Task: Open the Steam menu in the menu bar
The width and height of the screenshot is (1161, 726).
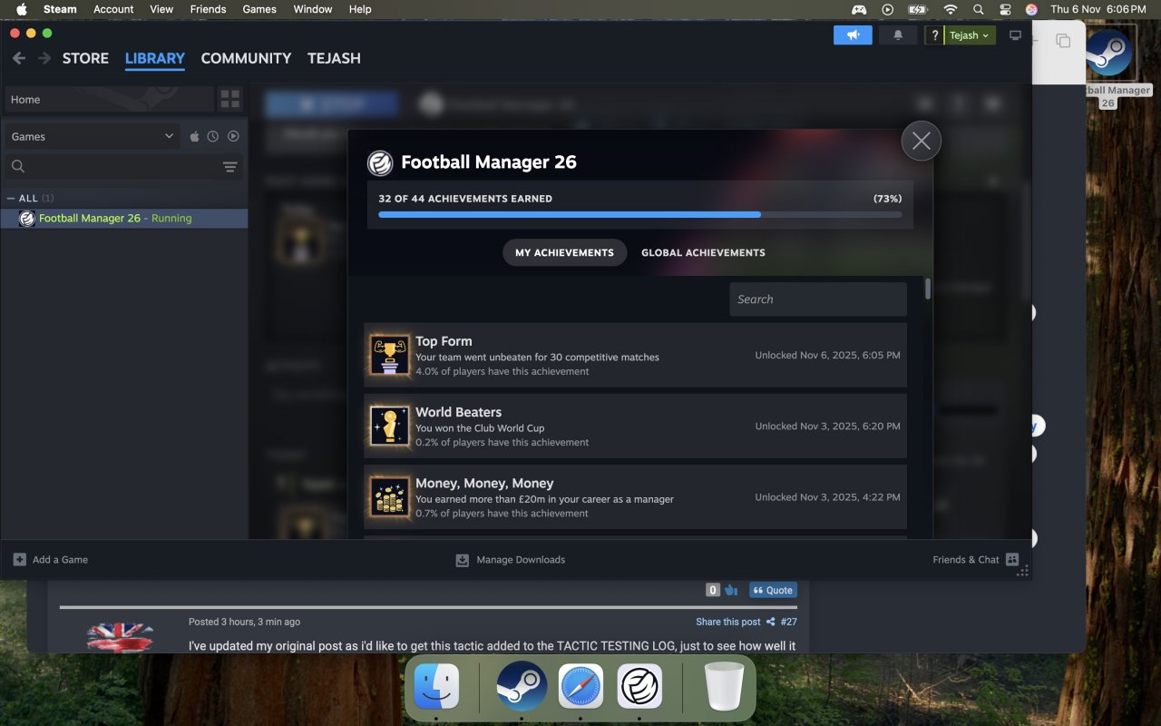Action: (60, 9)
